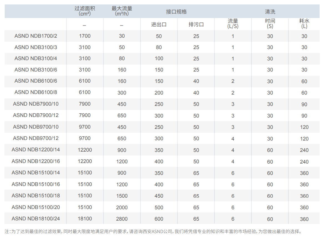Select the ASND NDB12200/16 model name
The height and width of the screenshot is (237, 326).
point(36,161)
